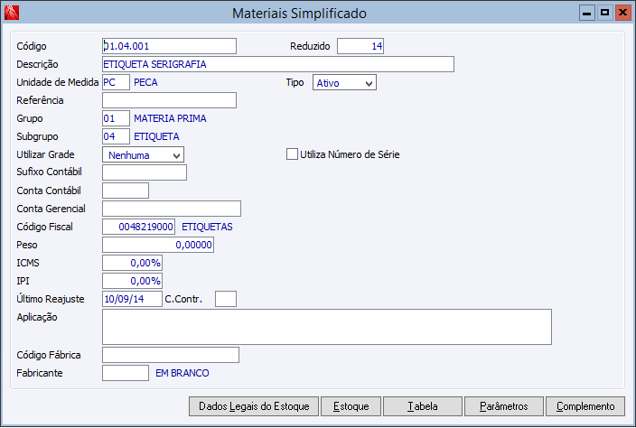Click the MATERIA PRIMA group description

click(x=170, y=118)
